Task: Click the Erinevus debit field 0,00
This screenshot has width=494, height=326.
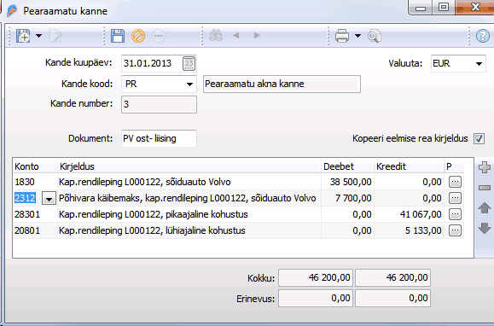Action: click(316, 298)
